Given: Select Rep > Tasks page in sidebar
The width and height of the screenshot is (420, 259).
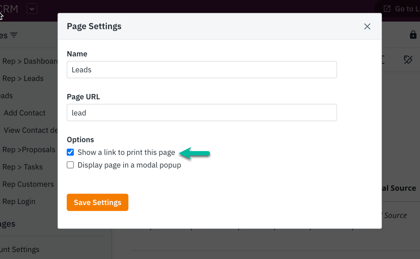Looking at the screenshot, I should point(22,167).
